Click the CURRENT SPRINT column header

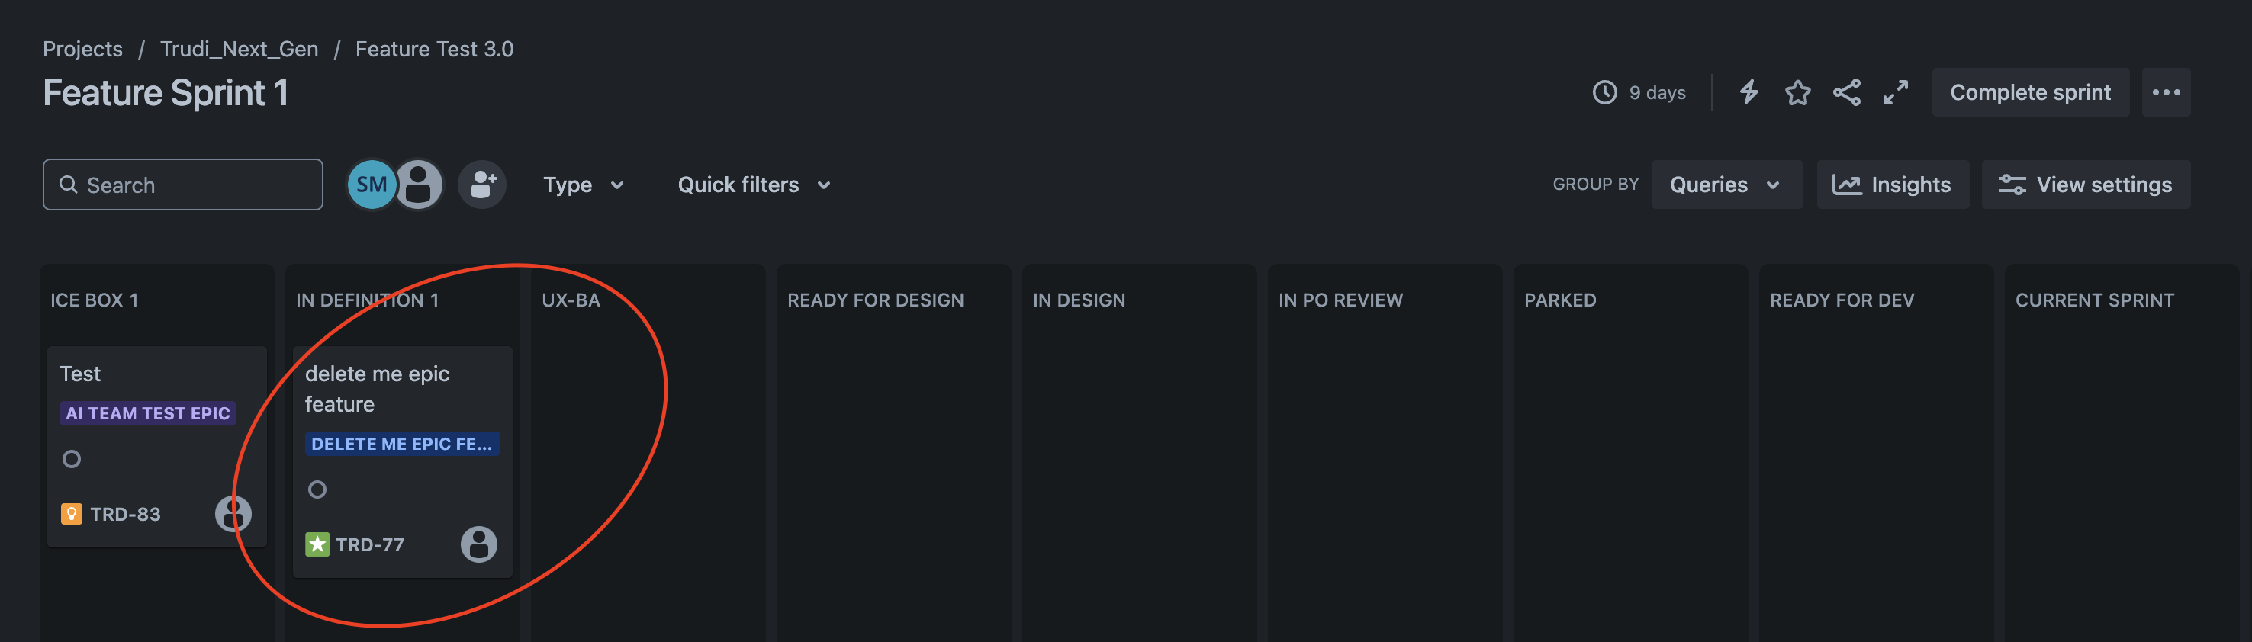[2094, 300]
